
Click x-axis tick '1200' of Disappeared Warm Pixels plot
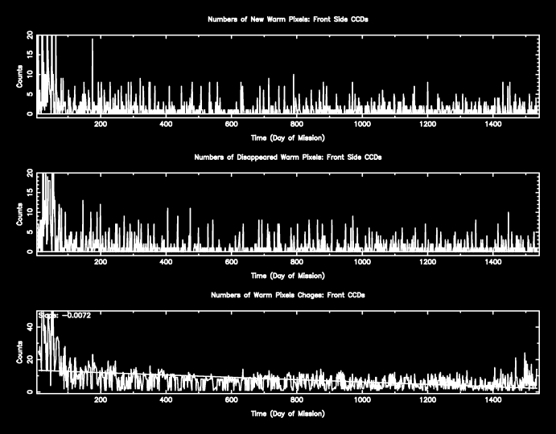tap(427, 262)
